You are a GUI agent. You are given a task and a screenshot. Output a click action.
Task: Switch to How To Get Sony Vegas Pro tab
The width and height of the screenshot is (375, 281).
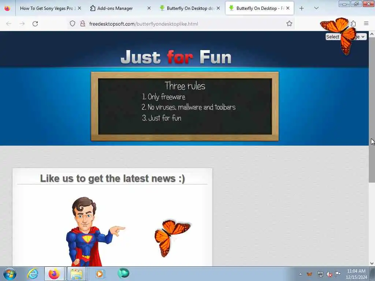pyautogui.click(x=47, y=8)
